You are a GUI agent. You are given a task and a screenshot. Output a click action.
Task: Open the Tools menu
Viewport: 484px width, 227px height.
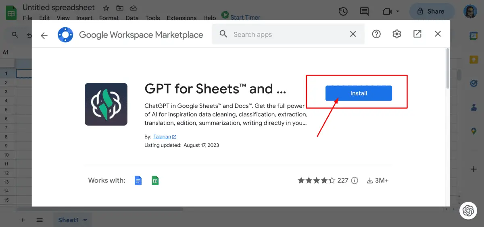[x=152, y=18]
